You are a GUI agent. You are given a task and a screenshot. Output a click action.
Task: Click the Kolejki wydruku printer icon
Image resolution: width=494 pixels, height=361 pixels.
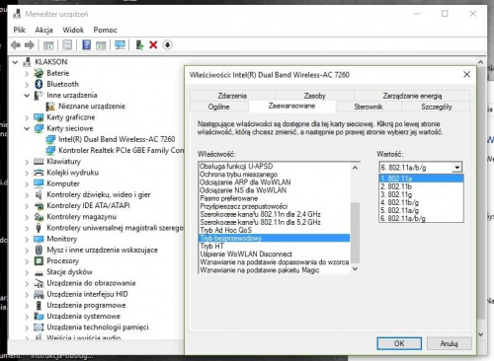pos(39,173)
